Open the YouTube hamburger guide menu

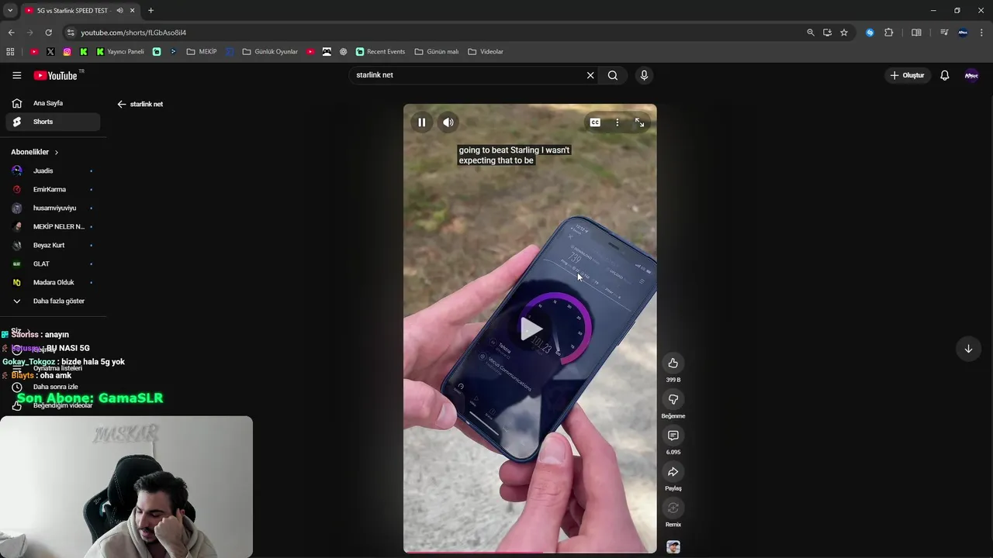point(16,75)
